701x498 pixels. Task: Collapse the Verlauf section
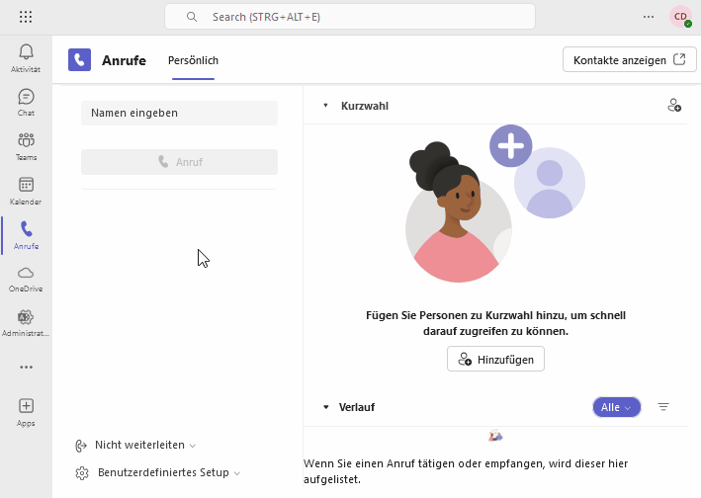(x=326, y=407)
